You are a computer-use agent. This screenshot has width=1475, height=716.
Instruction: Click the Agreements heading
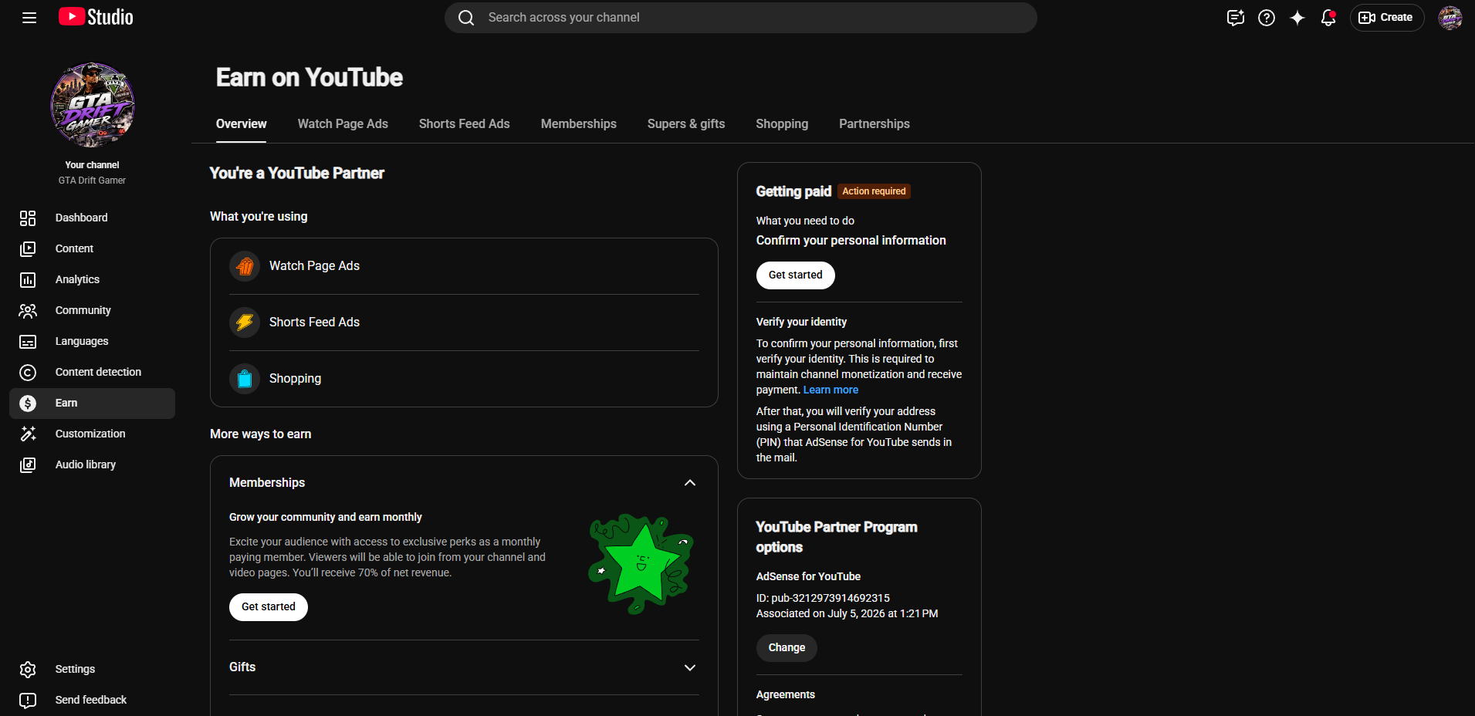tap(786, 695)
